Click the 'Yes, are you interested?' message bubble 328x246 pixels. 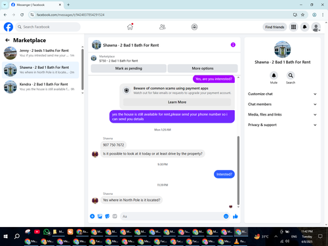coord(214,79)
